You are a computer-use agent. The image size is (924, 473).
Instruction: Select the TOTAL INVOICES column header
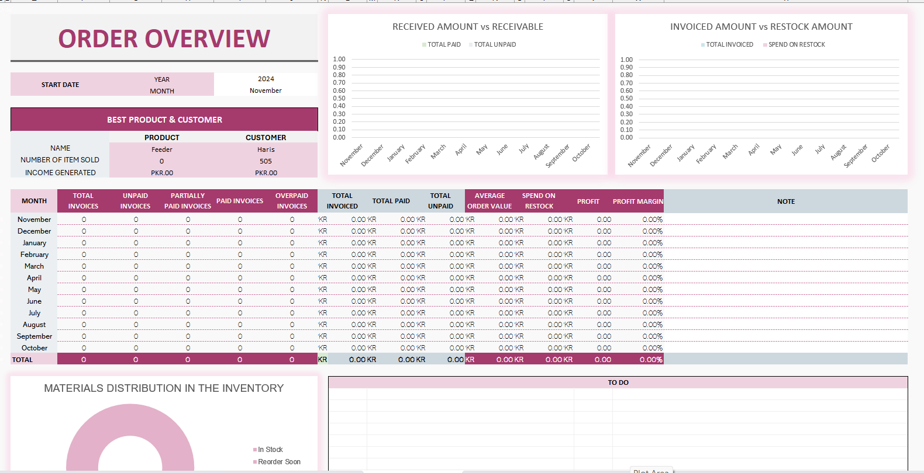(83, 201)
